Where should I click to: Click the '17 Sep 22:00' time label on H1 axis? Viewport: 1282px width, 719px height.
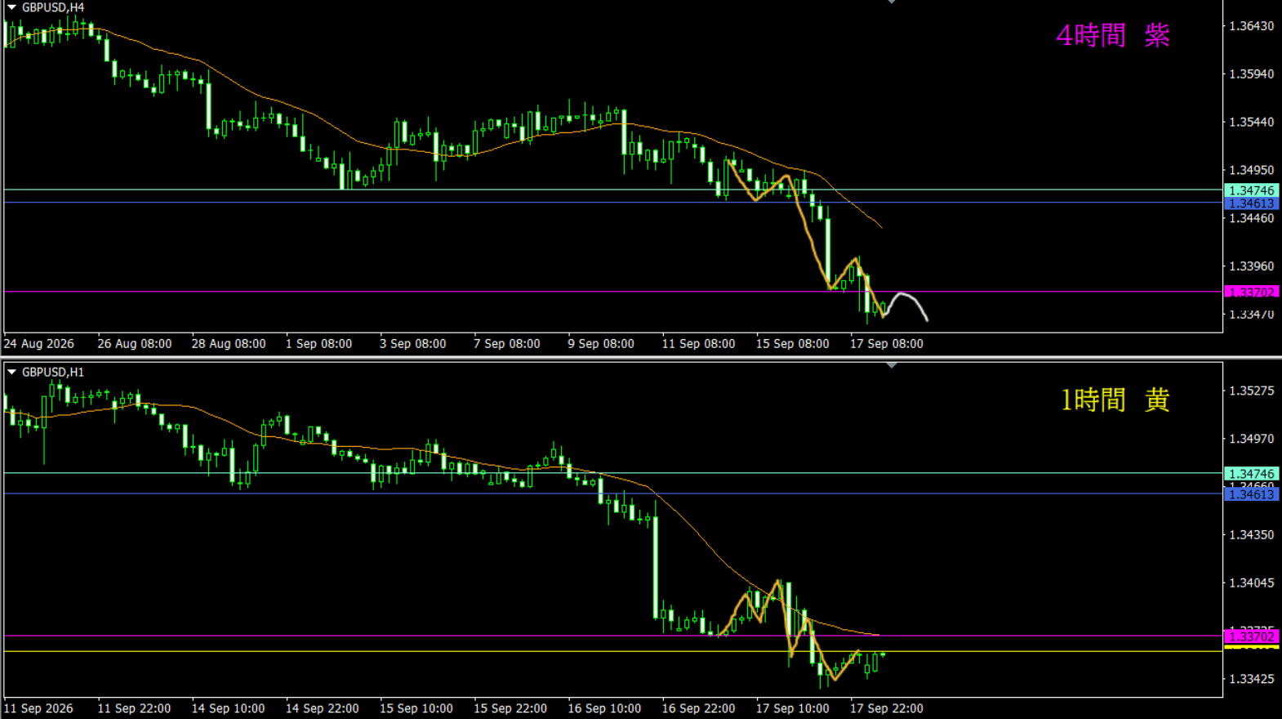coord(886,708)
